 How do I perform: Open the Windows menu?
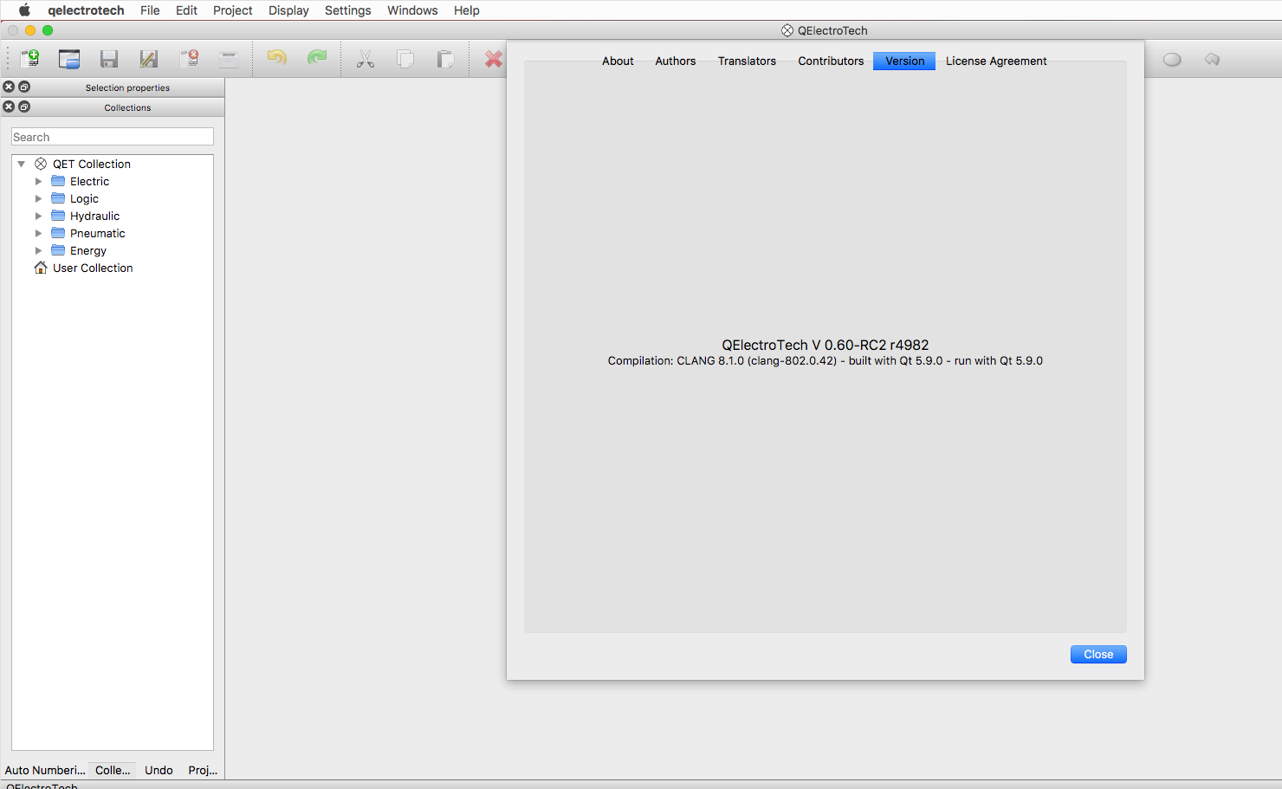[412, 10]
